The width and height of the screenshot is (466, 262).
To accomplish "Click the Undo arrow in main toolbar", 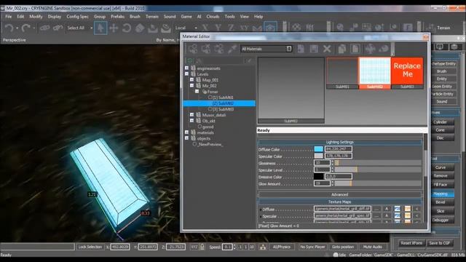I will (x=9, y=28).
